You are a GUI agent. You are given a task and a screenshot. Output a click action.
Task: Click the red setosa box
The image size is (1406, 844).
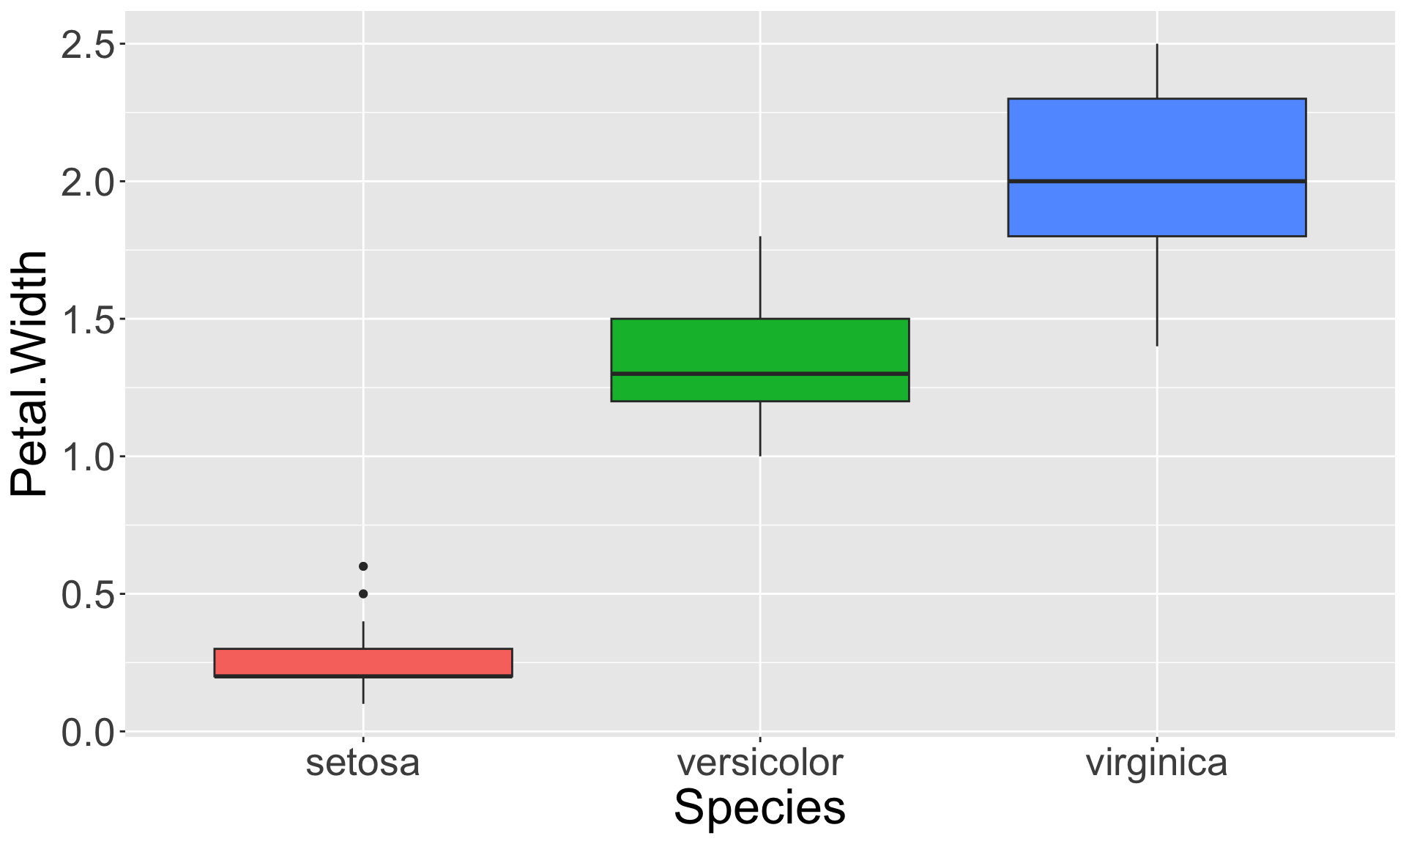[x=363, y=662]
